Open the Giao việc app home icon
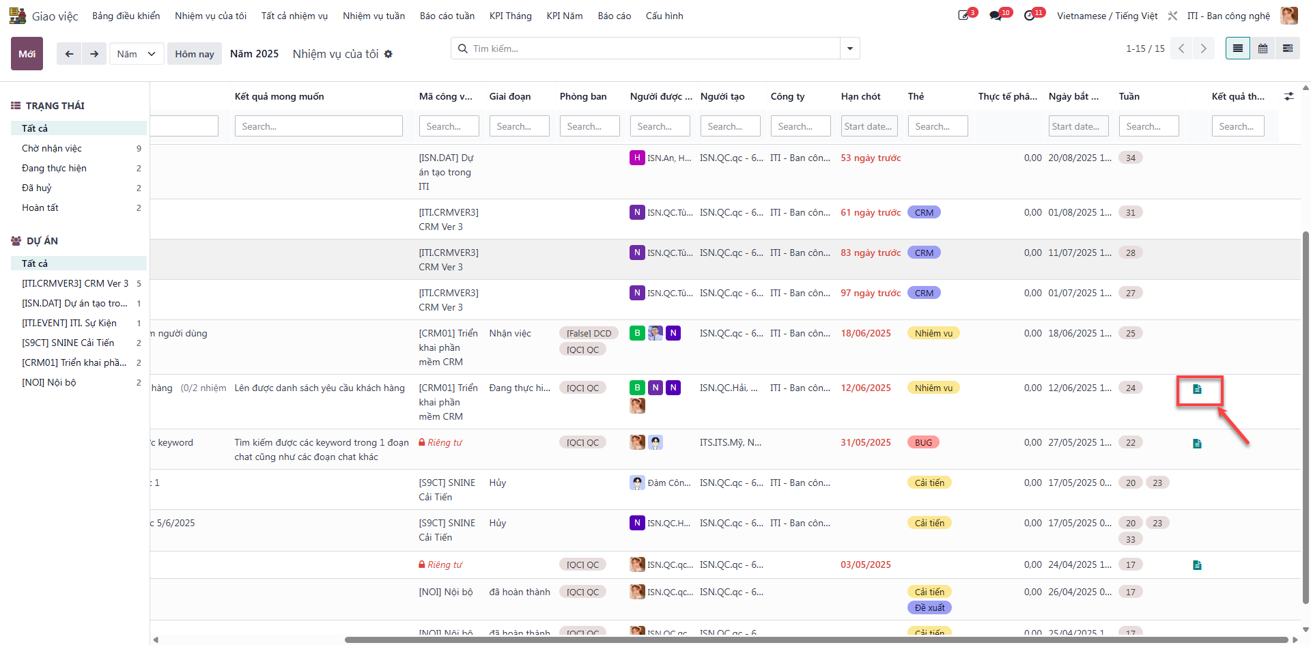Screen dimensions: 1311x645 click(18, 16)
